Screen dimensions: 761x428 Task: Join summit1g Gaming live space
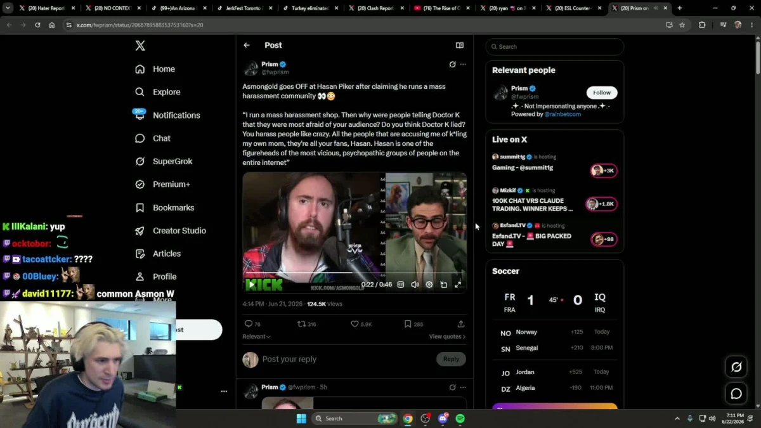[555, 164]
